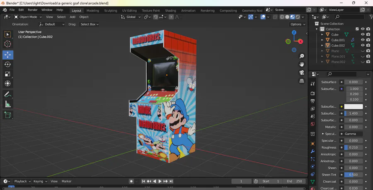This screenshot has width=373, height=190.
Task: Expand the Cube tree item
Action: [322, 34]
